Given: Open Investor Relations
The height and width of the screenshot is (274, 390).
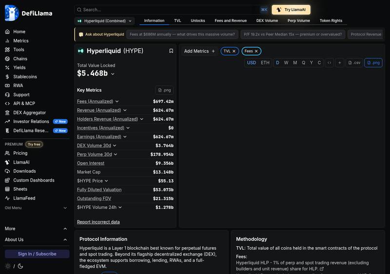Looking at the screenshot, I should point(31,122).
